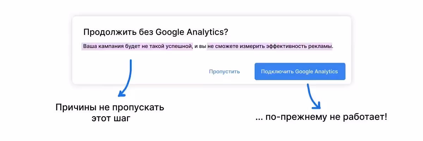Click the word измерить in the description
The width and height of the screenshot is (423, 141).
point(247,47)
